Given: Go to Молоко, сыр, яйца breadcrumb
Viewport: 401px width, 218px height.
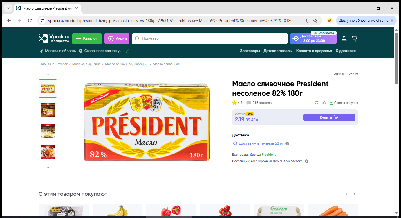Looking at the screenshot, I should (86, 64).
